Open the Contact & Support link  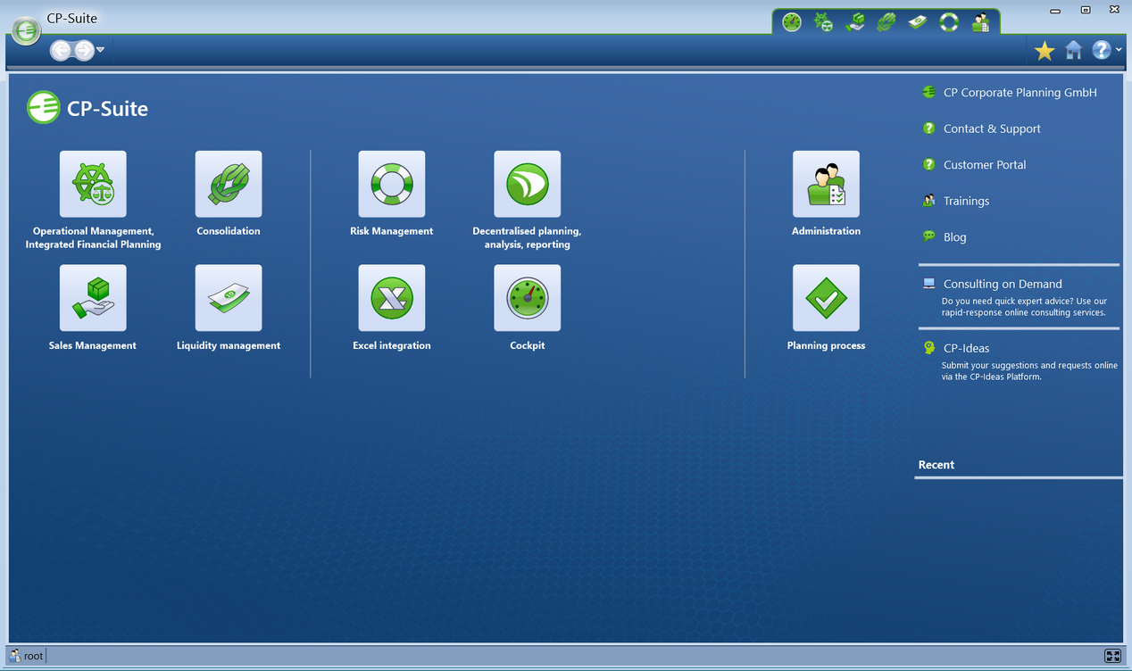[992, 128]
